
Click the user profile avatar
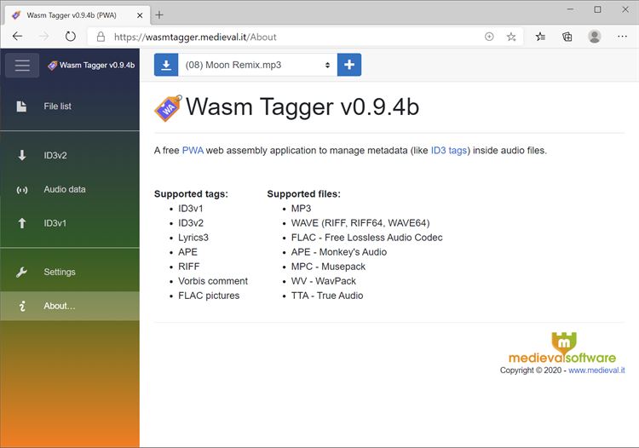(x=595, y=37)
